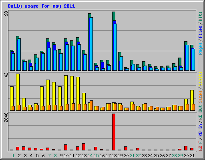
Task: Select the yellow visits bar for day 2
Action: point(18,92)
